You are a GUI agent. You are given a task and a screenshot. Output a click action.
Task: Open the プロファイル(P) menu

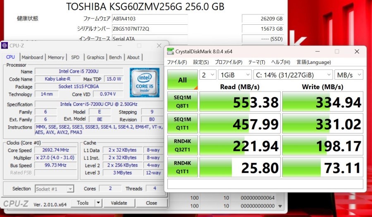coord(229,62)
